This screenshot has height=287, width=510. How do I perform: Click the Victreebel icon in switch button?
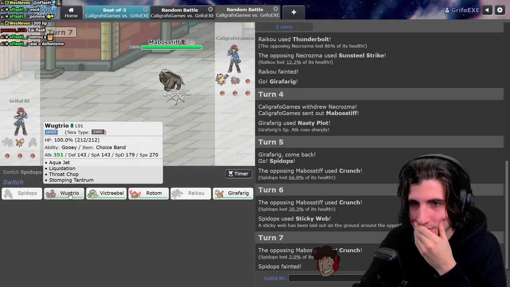click(x=93, y=194)
